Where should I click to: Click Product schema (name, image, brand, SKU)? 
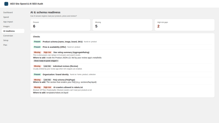[63, 42]
